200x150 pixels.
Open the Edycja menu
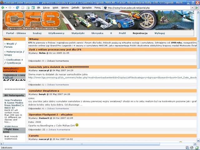pyautogui.click(x=46, y=7)
